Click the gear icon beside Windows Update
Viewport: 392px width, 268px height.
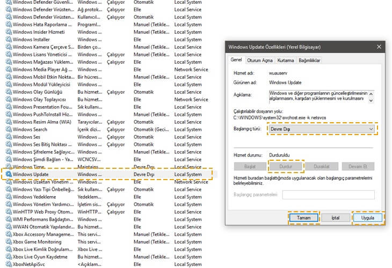pyautogui.click(x=9, y=174)
